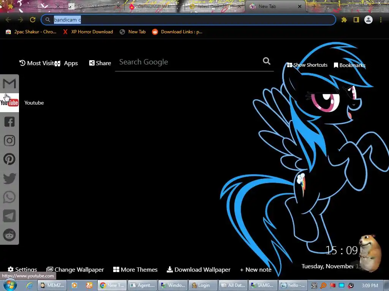Open the Windows Start orb
This screenshot has height=291, width=389.
click(10, 285)
